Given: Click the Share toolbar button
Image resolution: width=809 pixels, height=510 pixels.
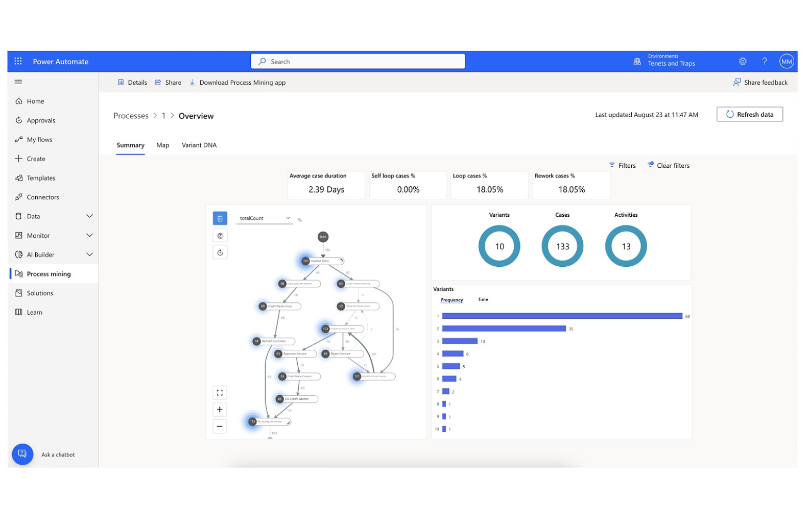Looking at the screenshot, I should 168,83.
